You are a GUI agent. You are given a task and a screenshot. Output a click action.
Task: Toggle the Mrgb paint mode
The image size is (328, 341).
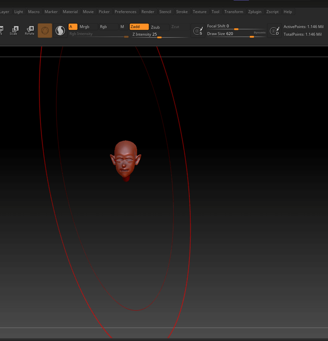click(x=85, y=27)
